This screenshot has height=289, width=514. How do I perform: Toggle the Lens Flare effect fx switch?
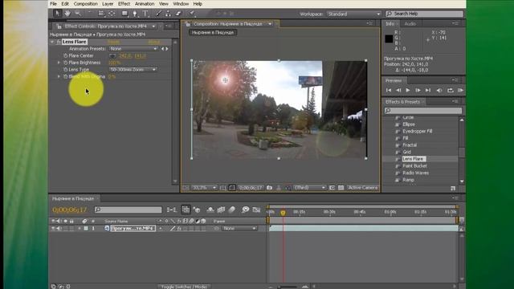coord(59,42)
